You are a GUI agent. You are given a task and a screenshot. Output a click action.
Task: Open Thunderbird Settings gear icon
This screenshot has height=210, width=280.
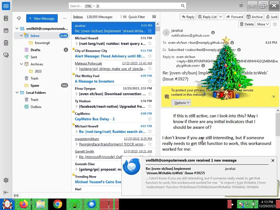click(6, 180)
